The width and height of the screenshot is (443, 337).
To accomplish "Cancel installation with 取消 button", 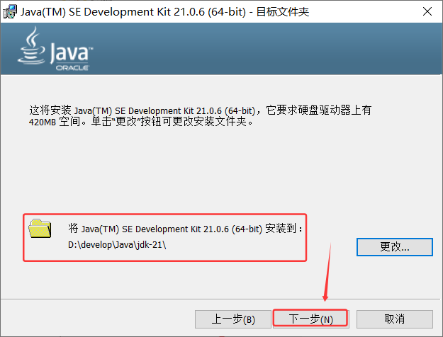I will point(394,319).
